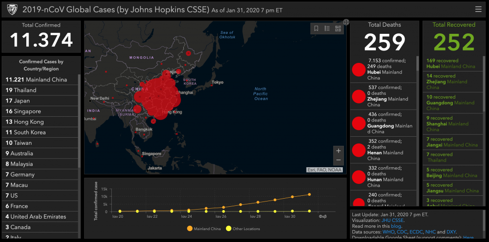
Task: Toggle Other Locations series in chart legend
Action: 244,229
